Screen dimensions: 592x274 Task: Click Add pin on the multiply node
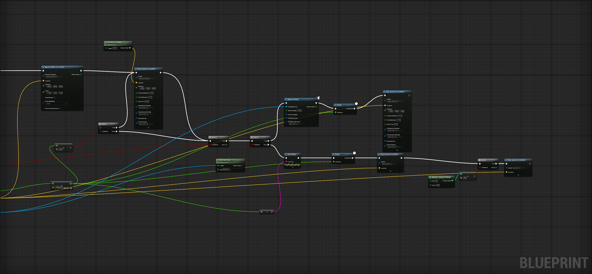coord(68,188)
